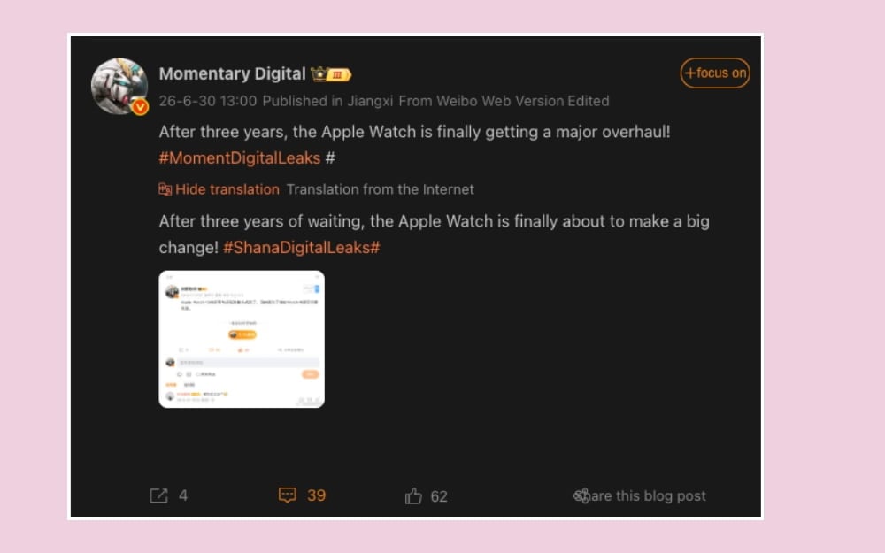This screenshot has height=553, width=885.
Task: Like the post with thumbs-up icon
Action: pyautogui.click(x=413, y=495)
